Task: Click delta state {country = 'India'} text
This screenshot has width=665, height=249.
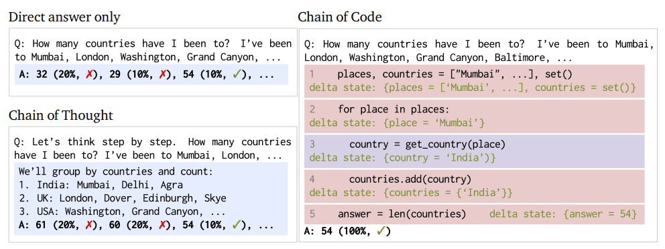Action: (x=402, y=158)
